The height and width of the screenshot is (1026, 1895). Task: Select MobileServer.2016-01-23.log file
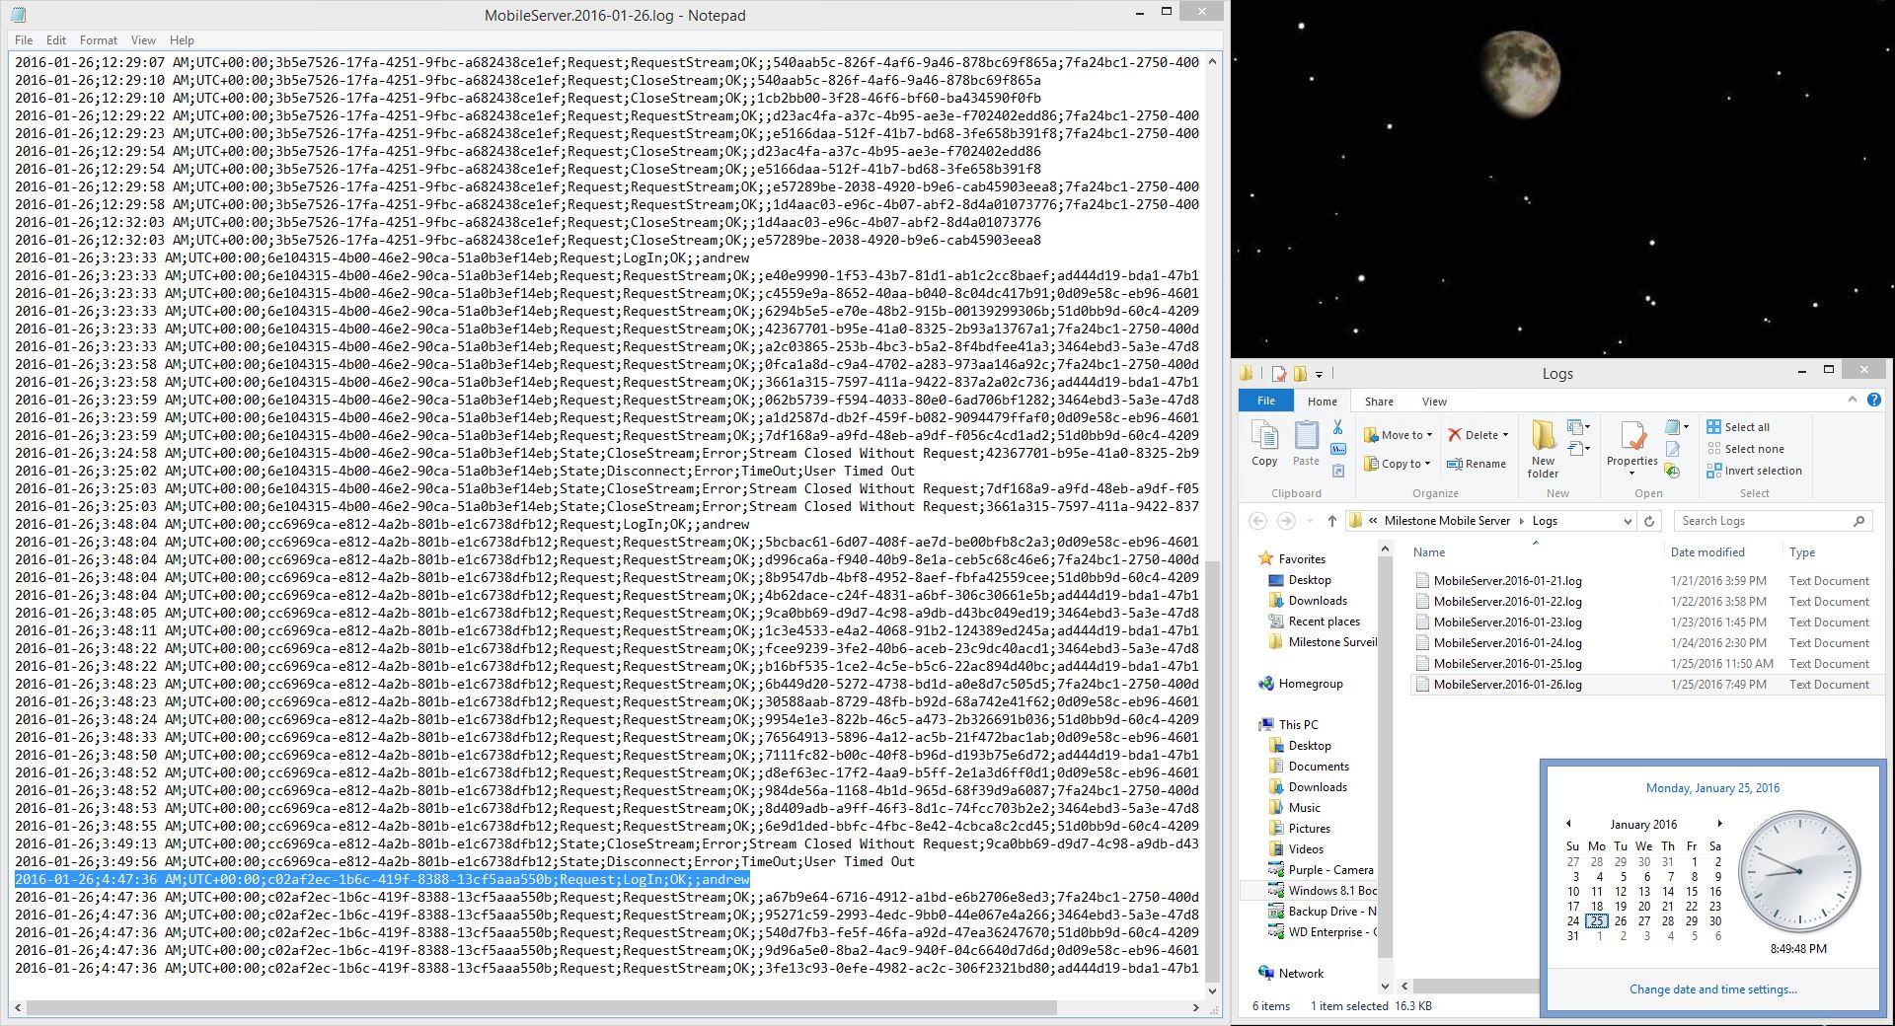tap(1507, 623)
